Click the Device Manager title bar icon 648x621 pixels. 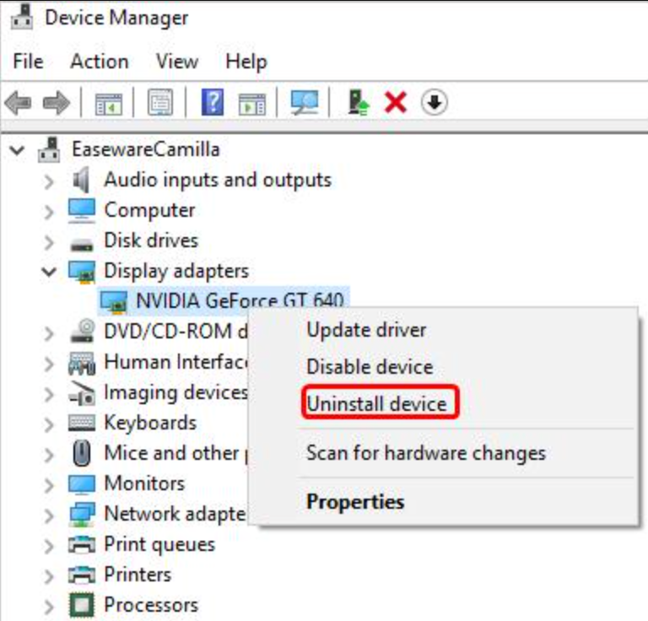pyautogui.click(x=21, y=17)
